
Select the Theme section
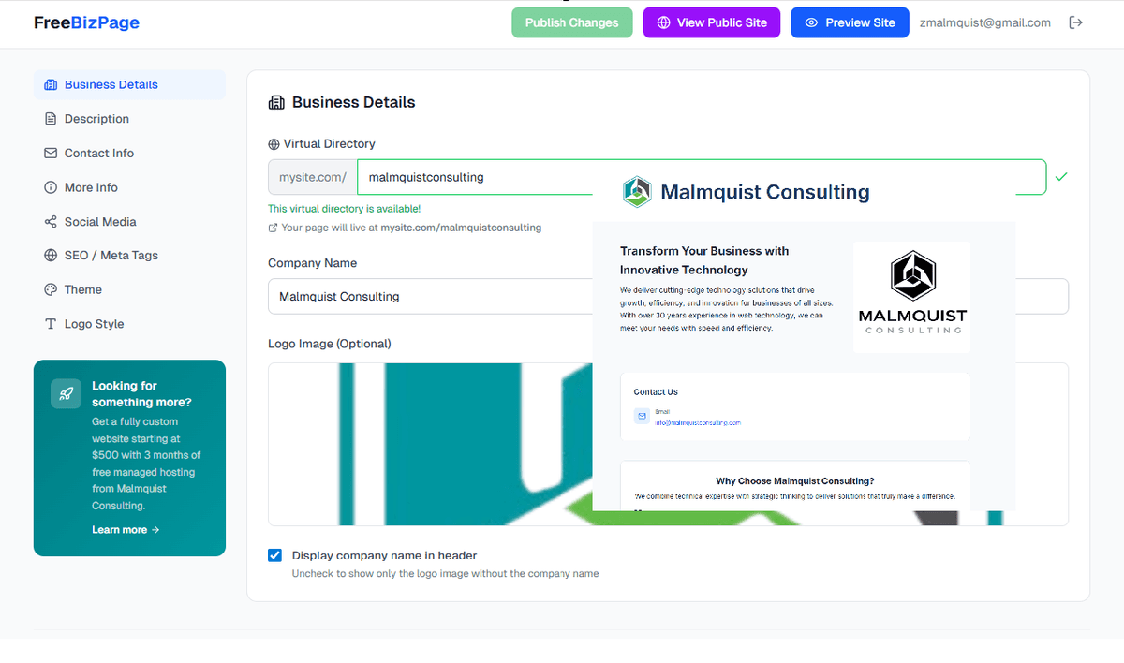(82, 289)
